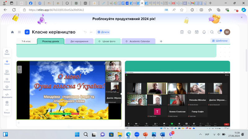Insert a task with Завдання tool
This screenshot has width=248, height=139.
point(7,88)
